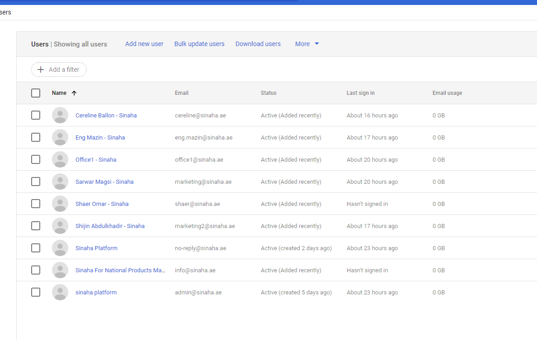
Task: Open Cereline Ballon - Sinaha user link
Action: [106, 115]
